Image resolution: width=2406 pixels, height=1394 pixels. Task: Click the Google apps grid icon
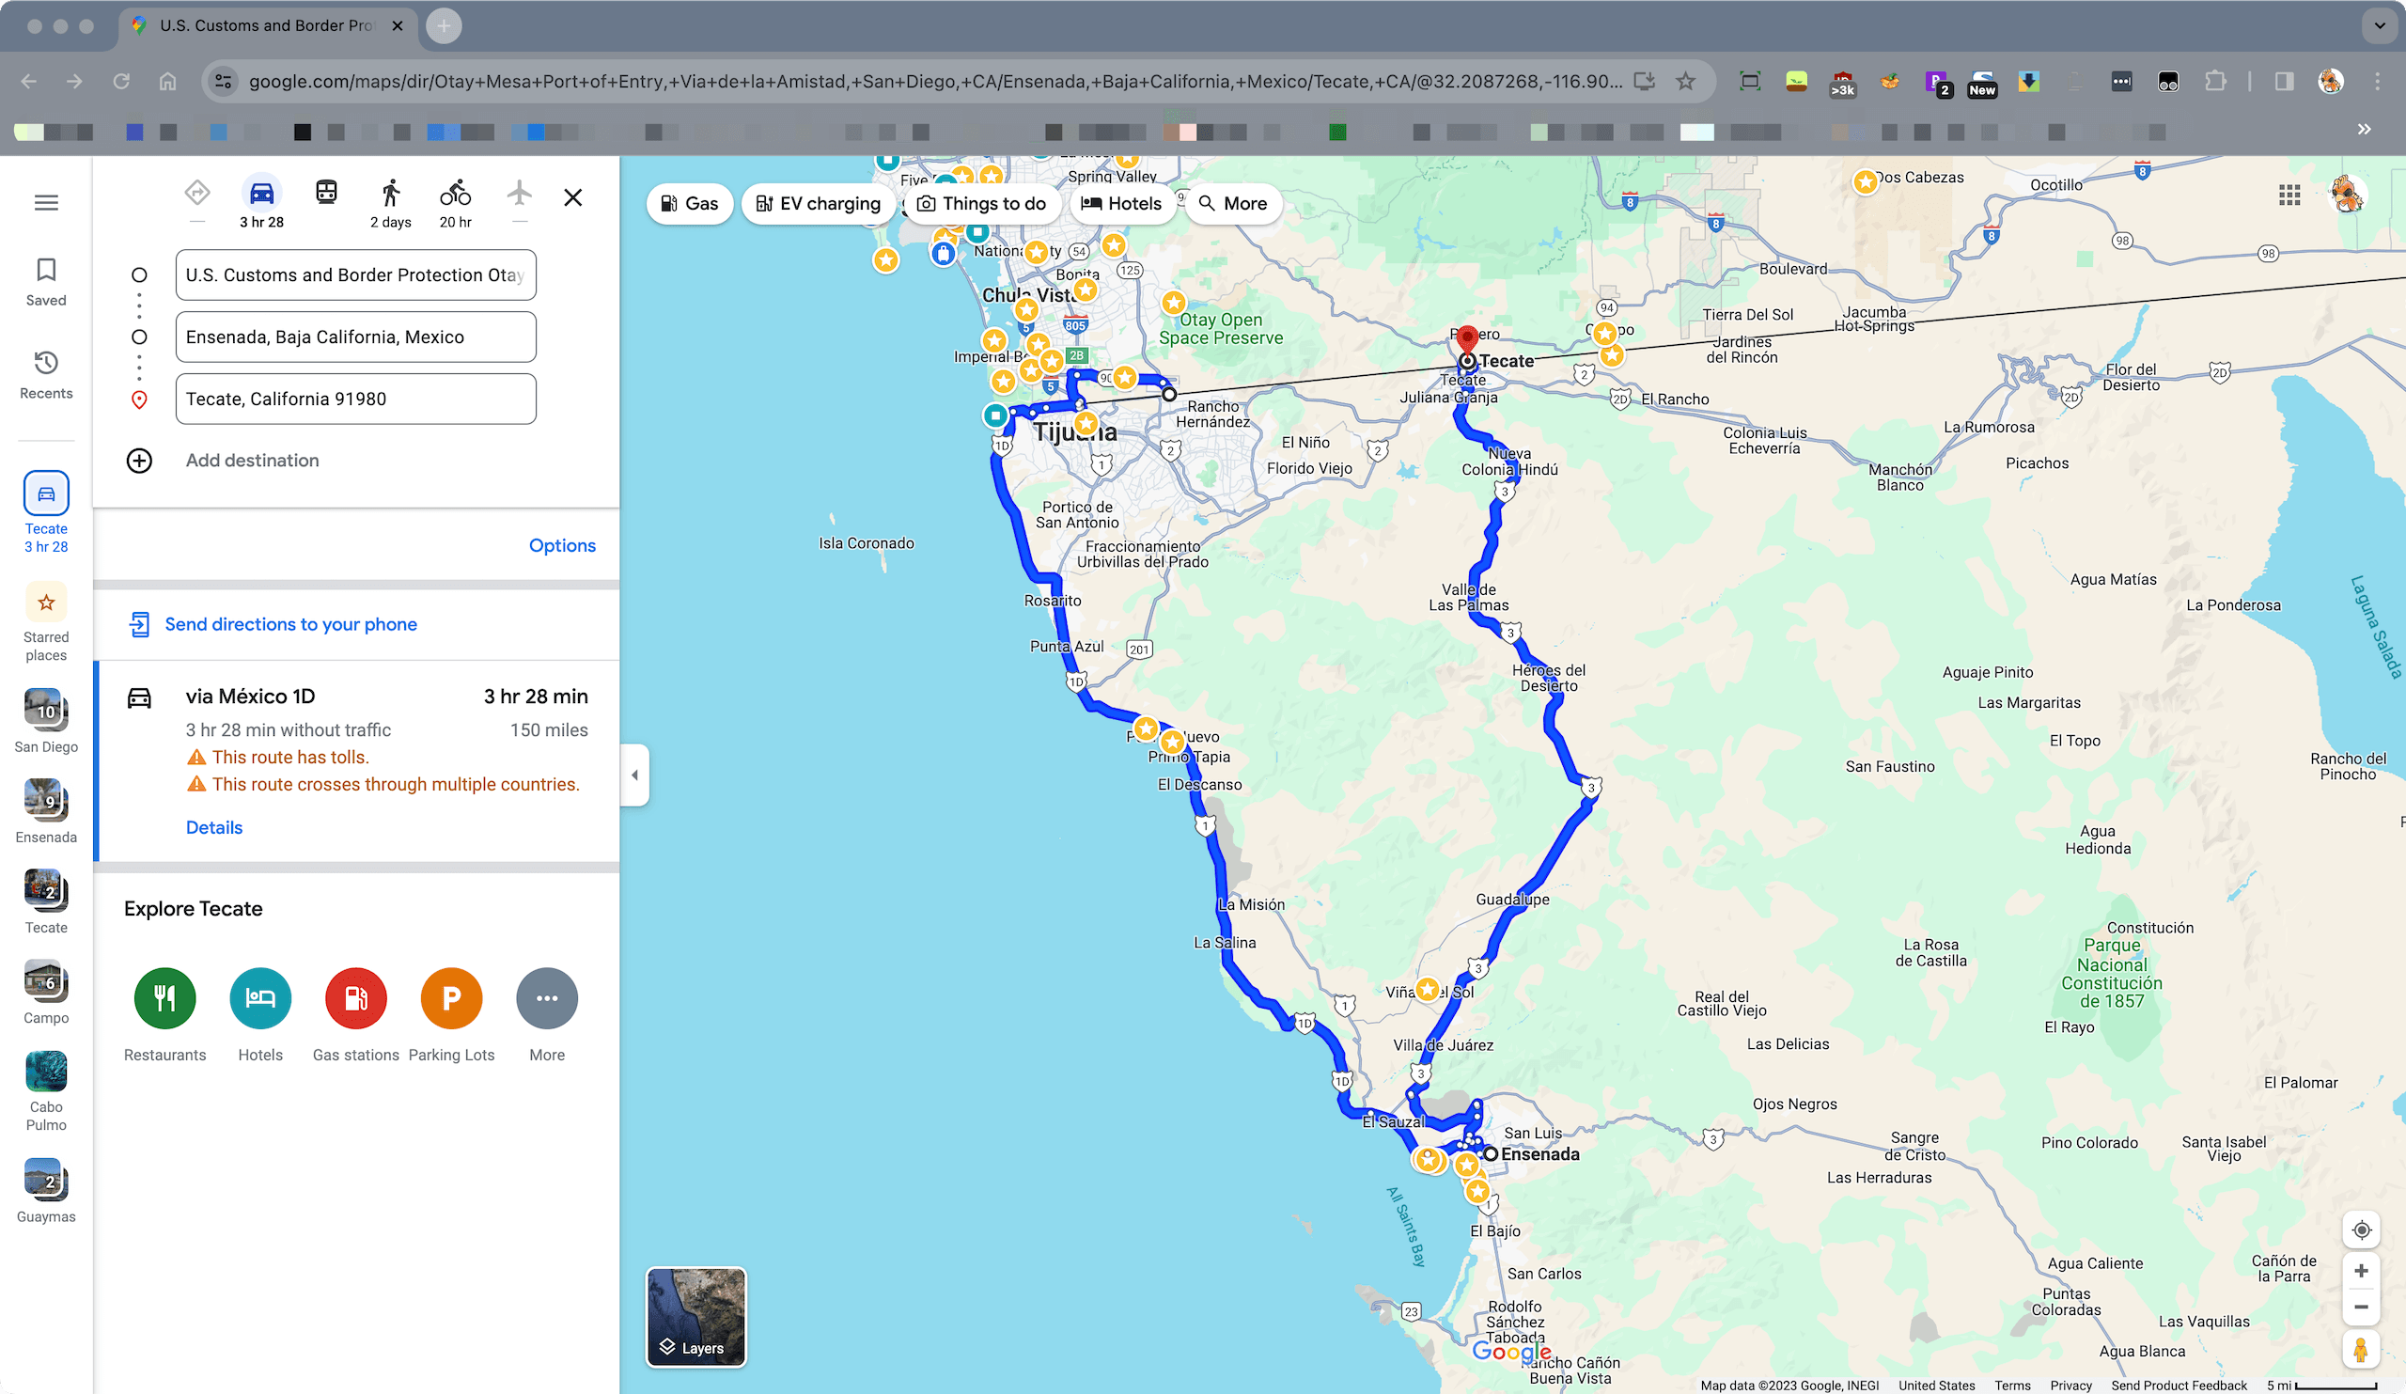2289,196
